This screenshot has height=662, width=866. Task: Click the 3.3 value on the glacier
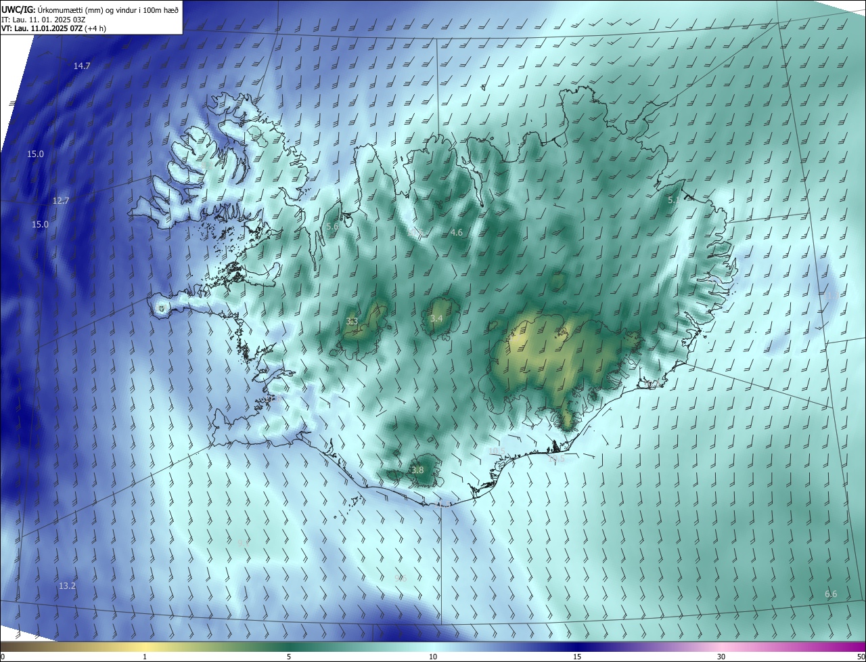pos(352,322)
